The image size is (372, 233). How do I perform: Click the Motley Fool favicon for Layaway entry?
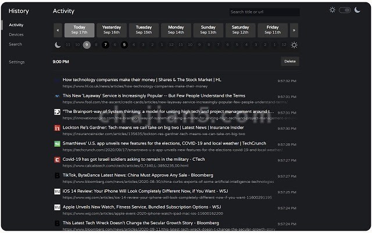(57, 96)
